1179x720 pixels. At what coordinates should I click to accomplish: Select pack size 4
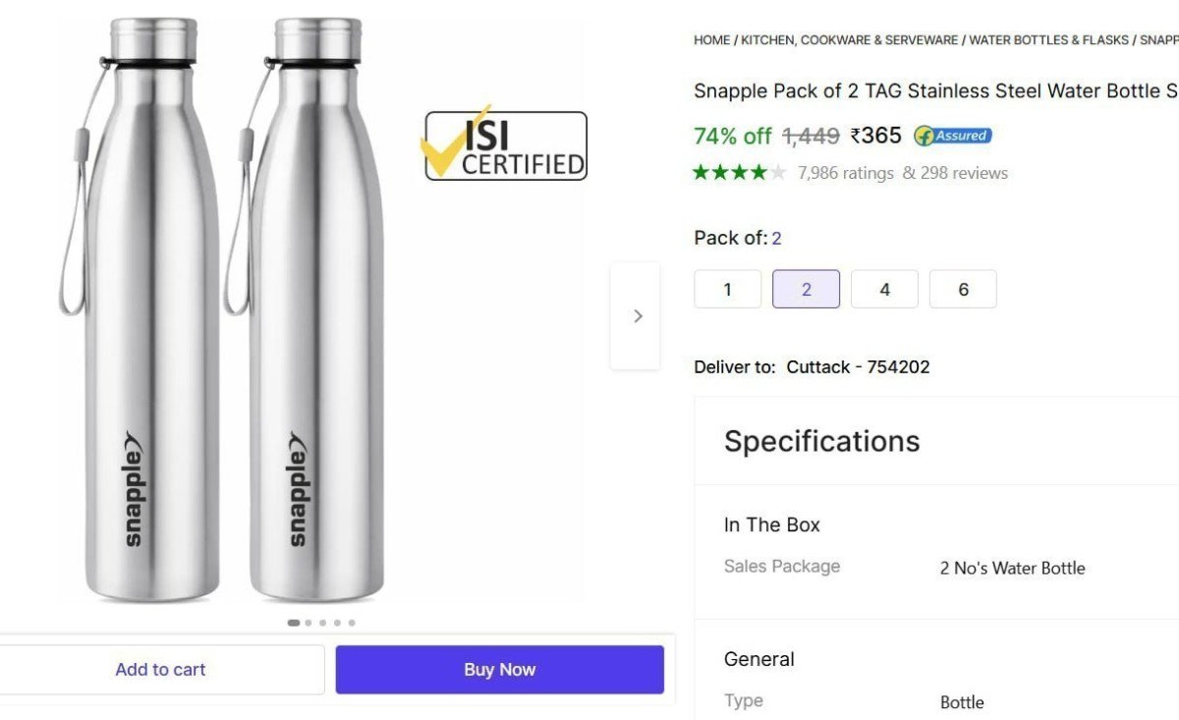(884, 289)
